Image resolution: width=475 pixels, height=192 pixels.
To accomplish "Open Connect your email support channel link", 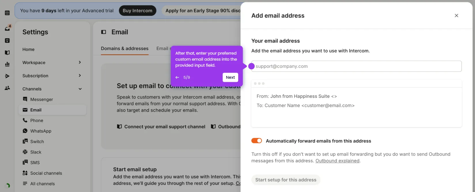I will [165, 126].
